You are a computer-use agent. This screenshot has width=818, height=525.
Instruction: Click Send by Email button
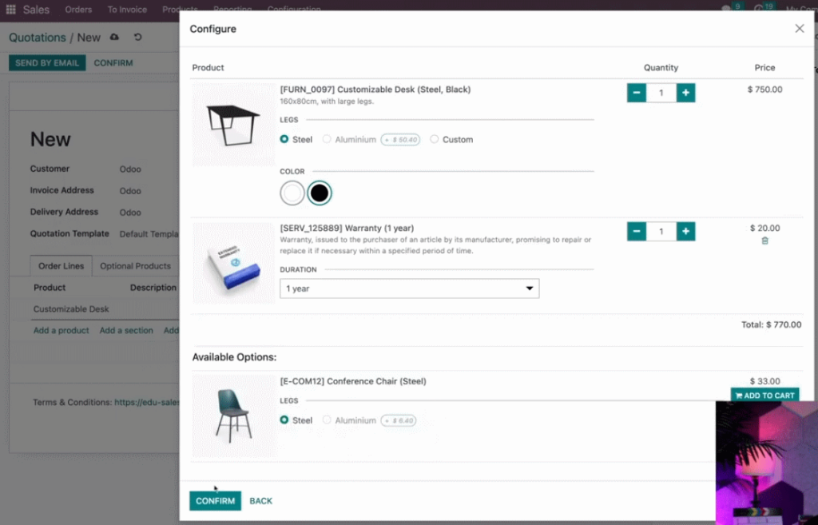pos(47,62)
